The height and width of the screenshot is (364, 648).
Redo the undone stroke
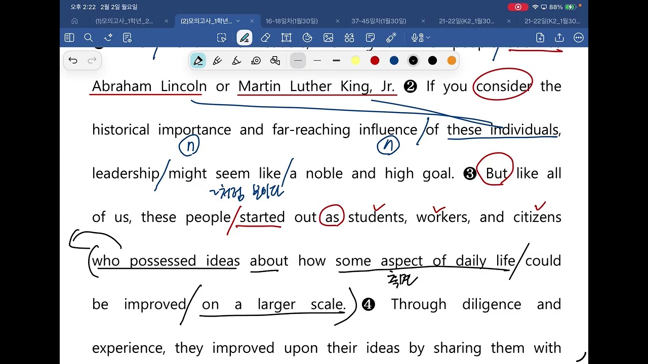coord(92,61)
